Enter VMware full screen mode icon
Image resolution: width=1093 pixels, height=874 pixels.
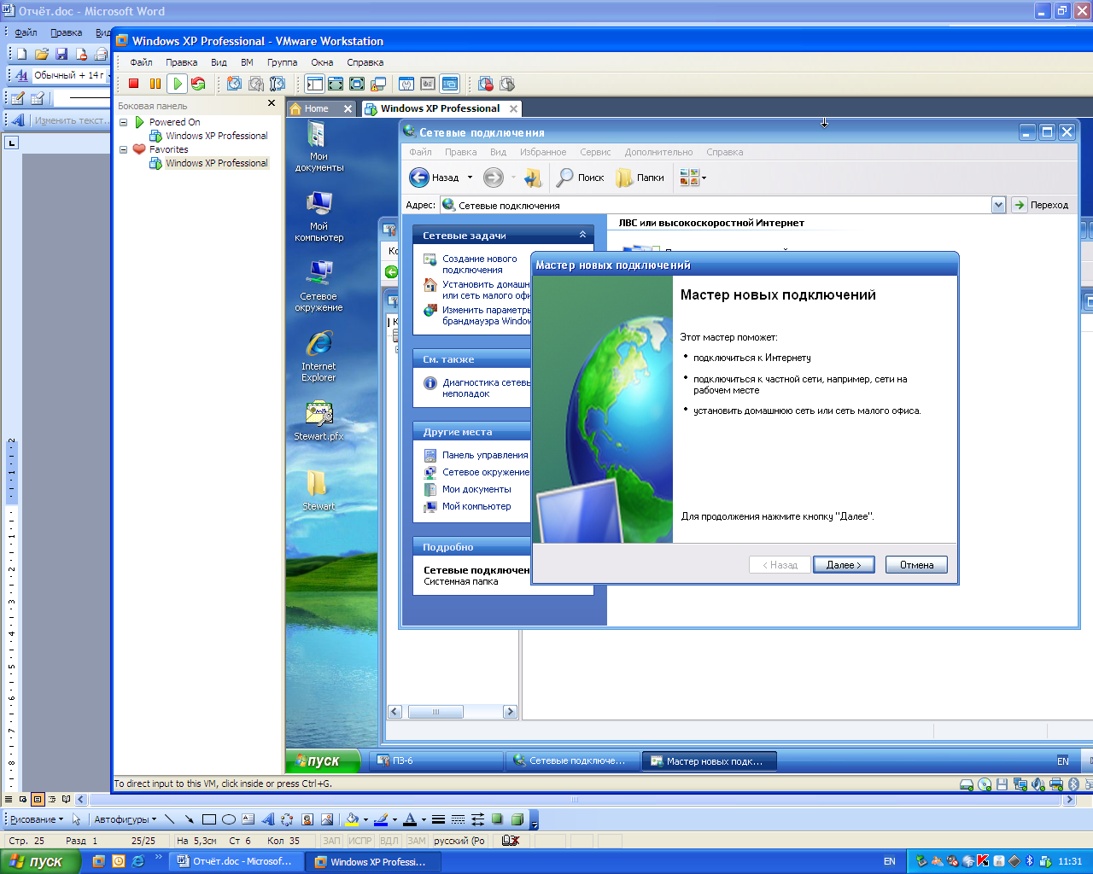click(357, 84)
